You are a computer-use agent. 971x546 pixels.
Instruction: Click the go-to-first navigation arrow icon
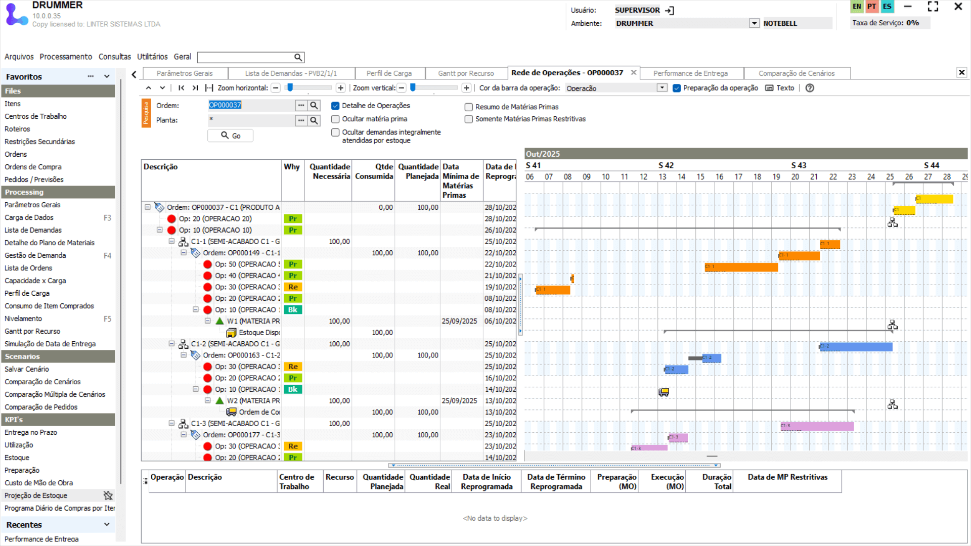(181, 88)
